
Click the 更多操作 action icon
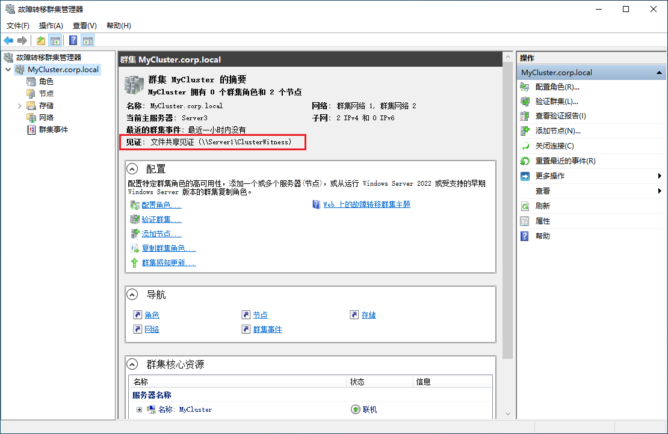click(x=525, y=176)
